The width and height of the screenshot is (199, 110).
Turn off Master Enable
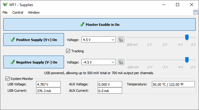[x=99, y=24]
